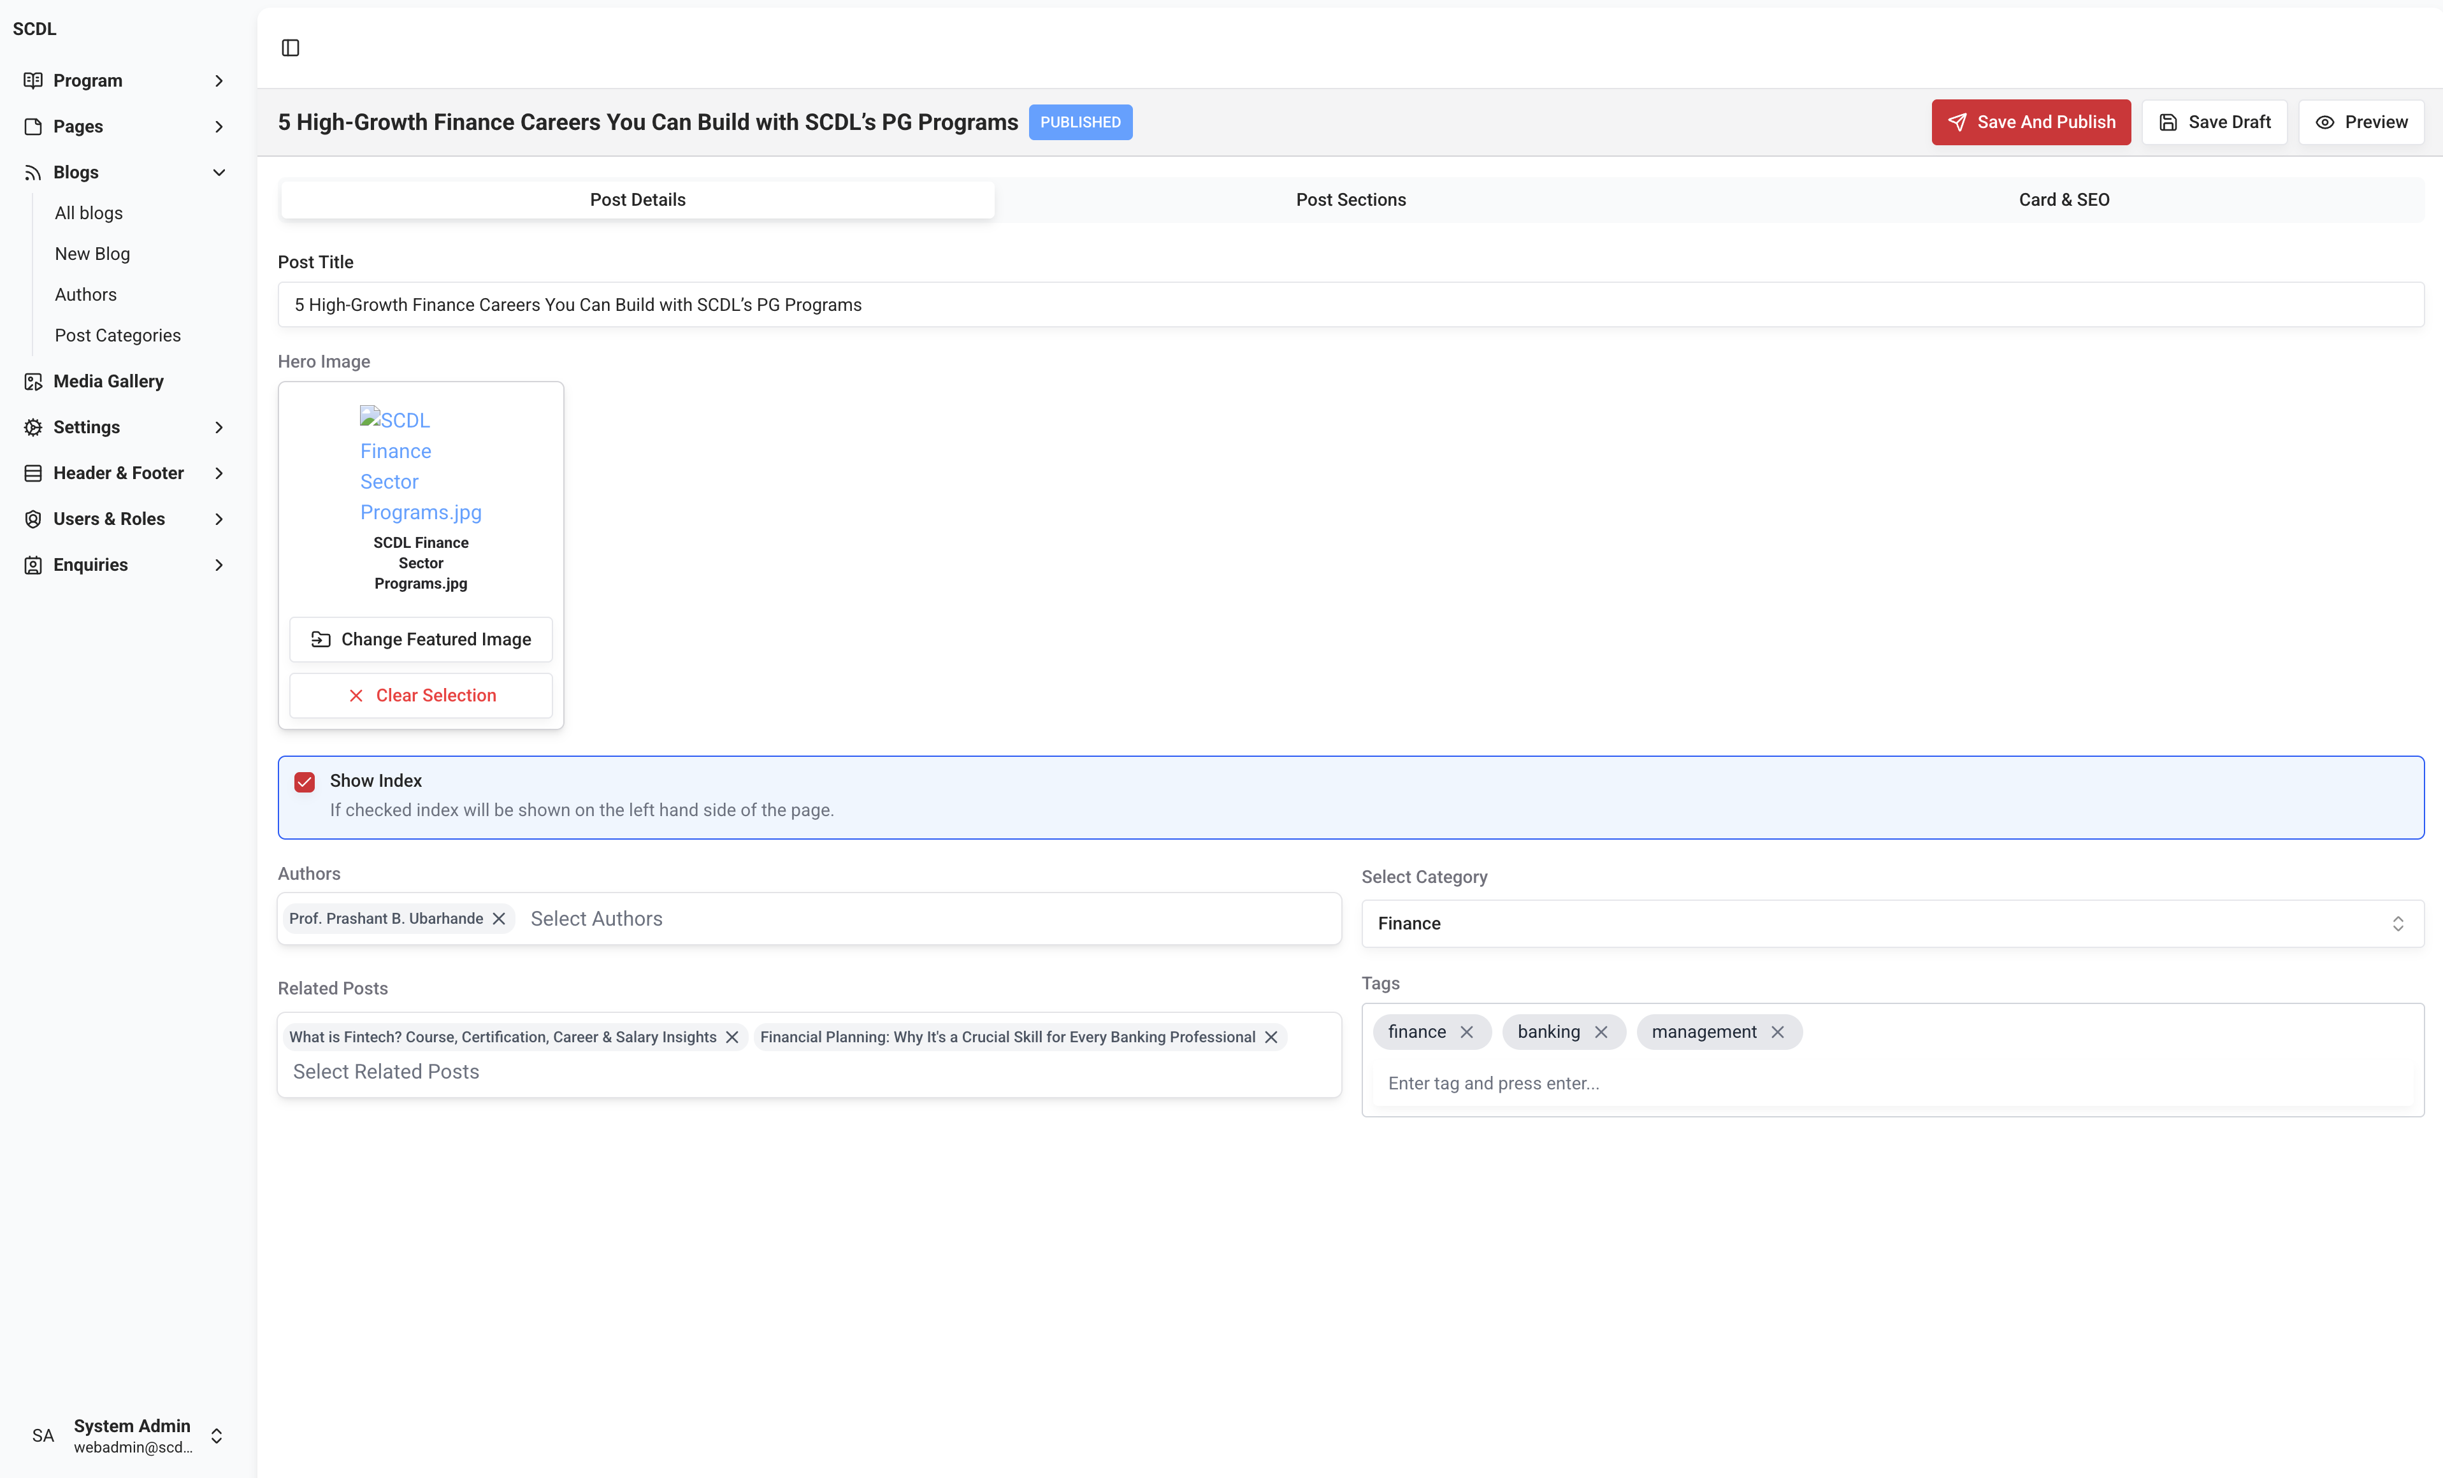Remove the management tag
Screen dimensions: 2443x1478
coord(1778,1032)
